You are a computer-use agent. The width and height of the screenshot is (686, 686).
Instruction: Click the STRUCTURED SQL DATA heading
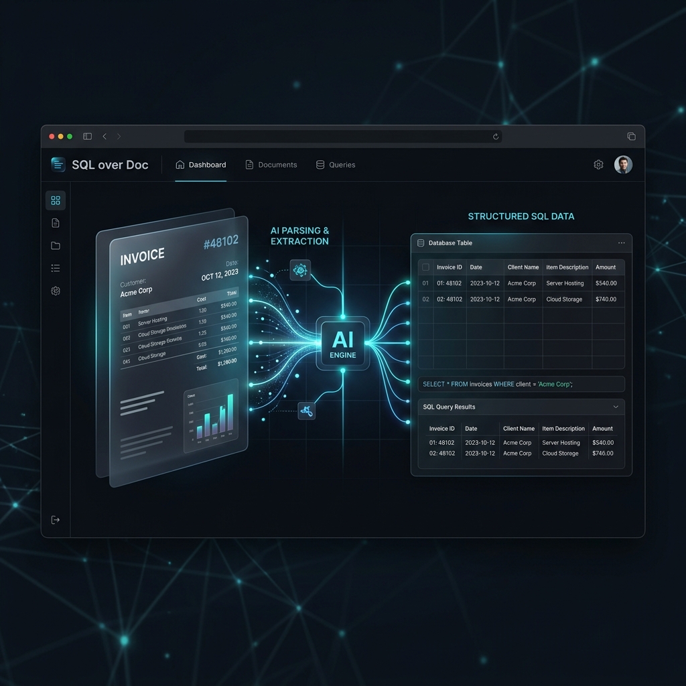click(x=521, y=216)
